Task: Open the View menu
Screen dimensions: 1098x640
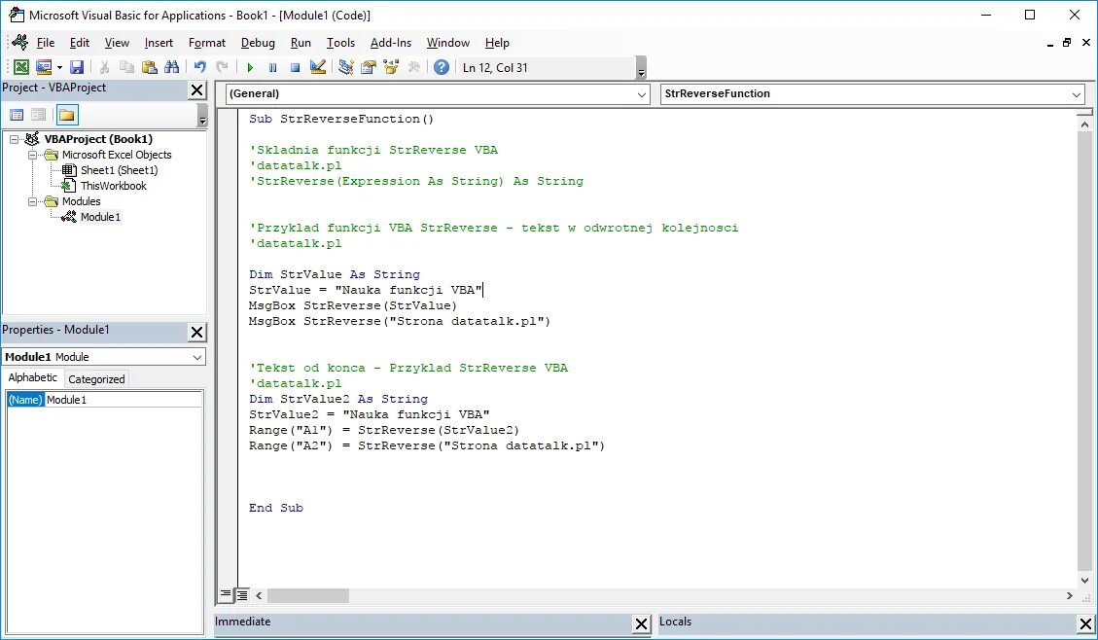Action: point(117,43)
